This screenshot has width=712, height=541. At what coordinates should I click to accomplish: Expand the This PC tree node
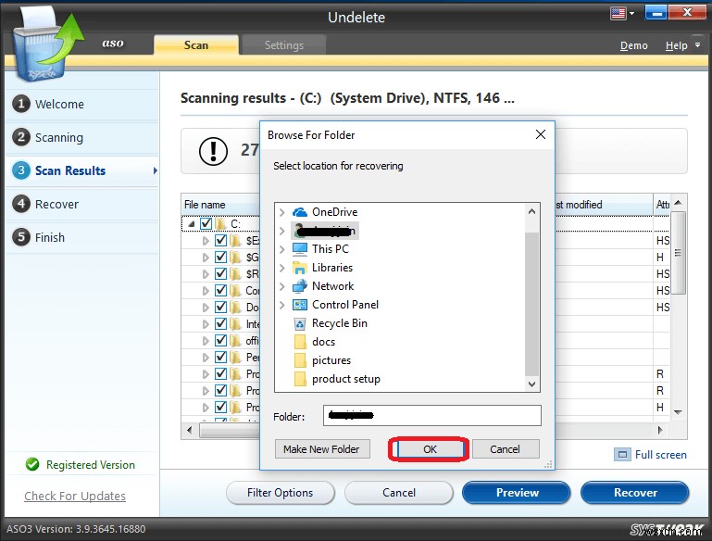tap(282, 249)
